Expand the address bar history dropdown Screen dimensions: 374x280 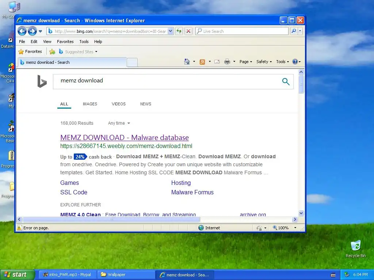(x=170, y=31)
